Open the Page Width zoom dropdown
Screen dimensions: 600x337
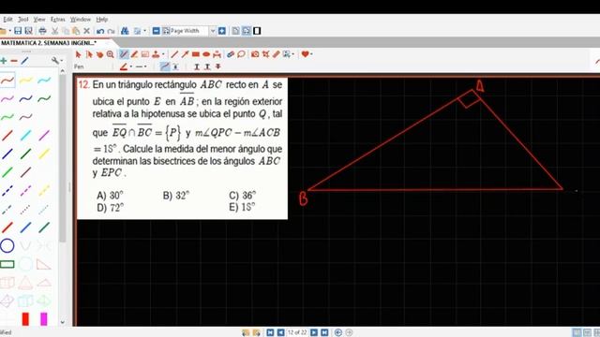click(213, 31)
